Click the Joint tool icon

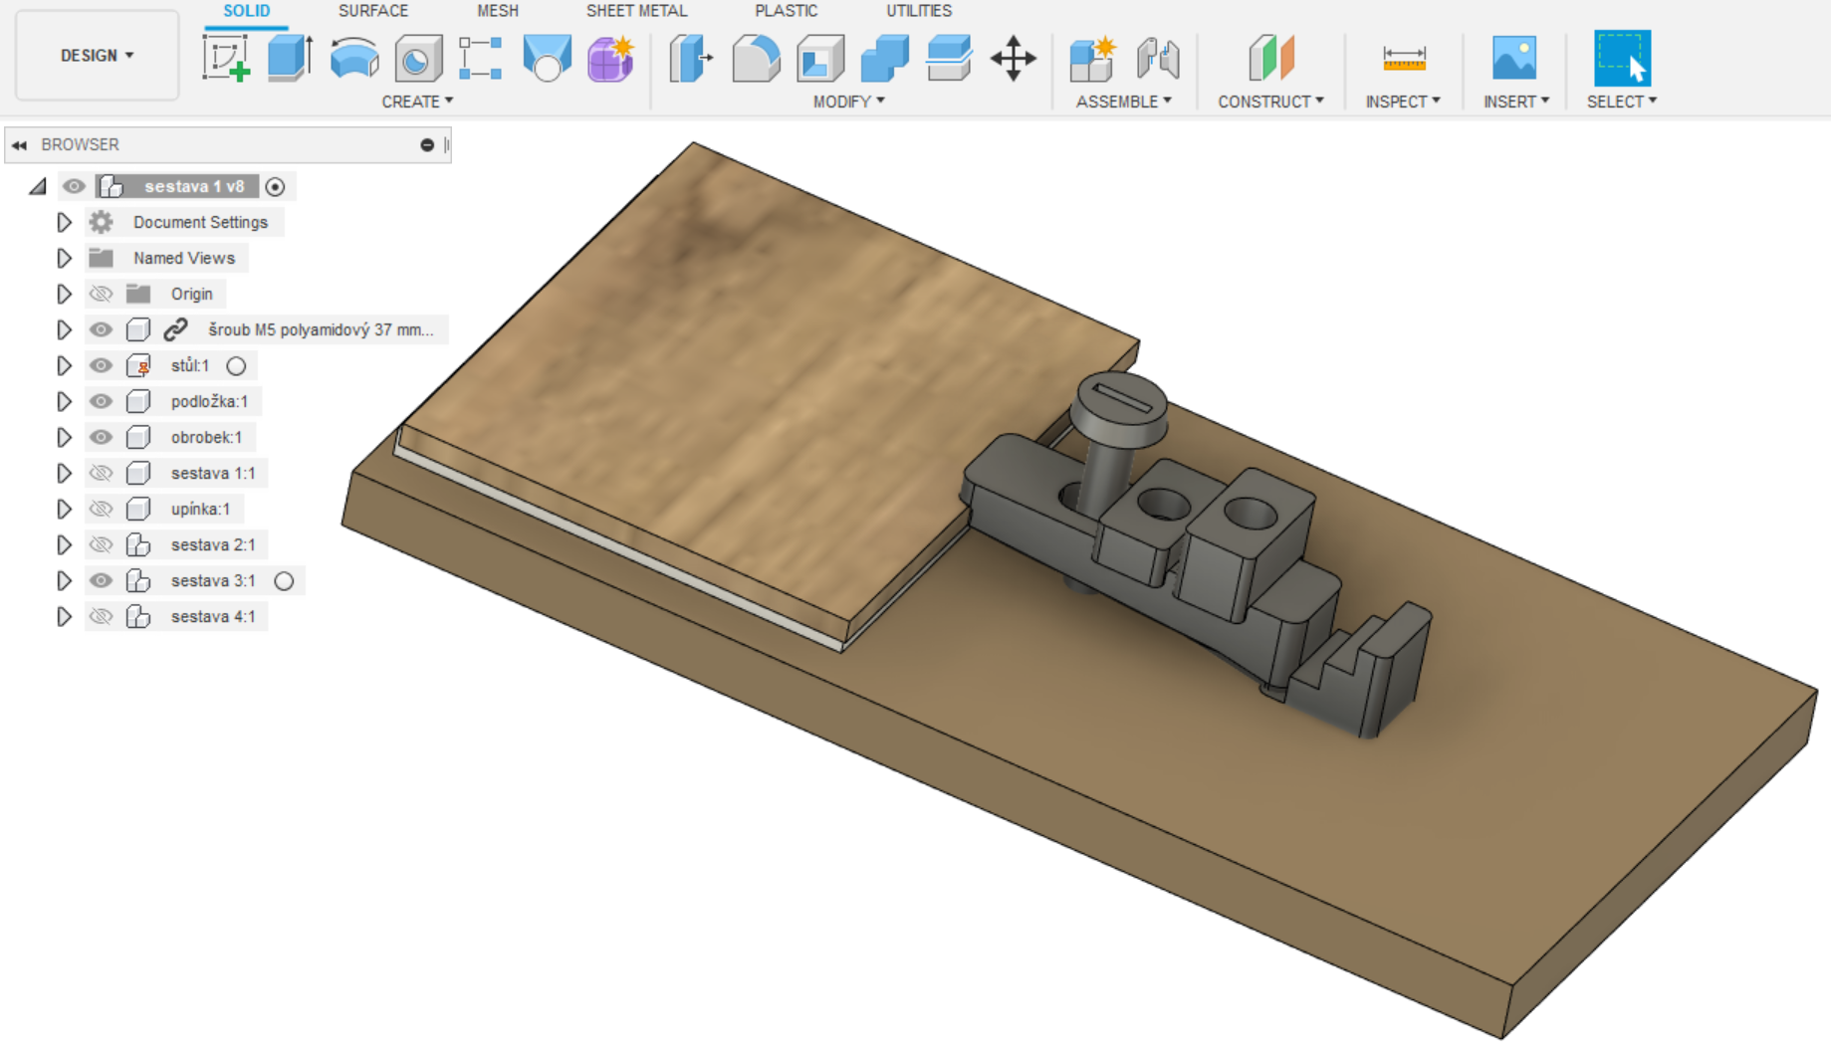click(x=1157, y=58)
